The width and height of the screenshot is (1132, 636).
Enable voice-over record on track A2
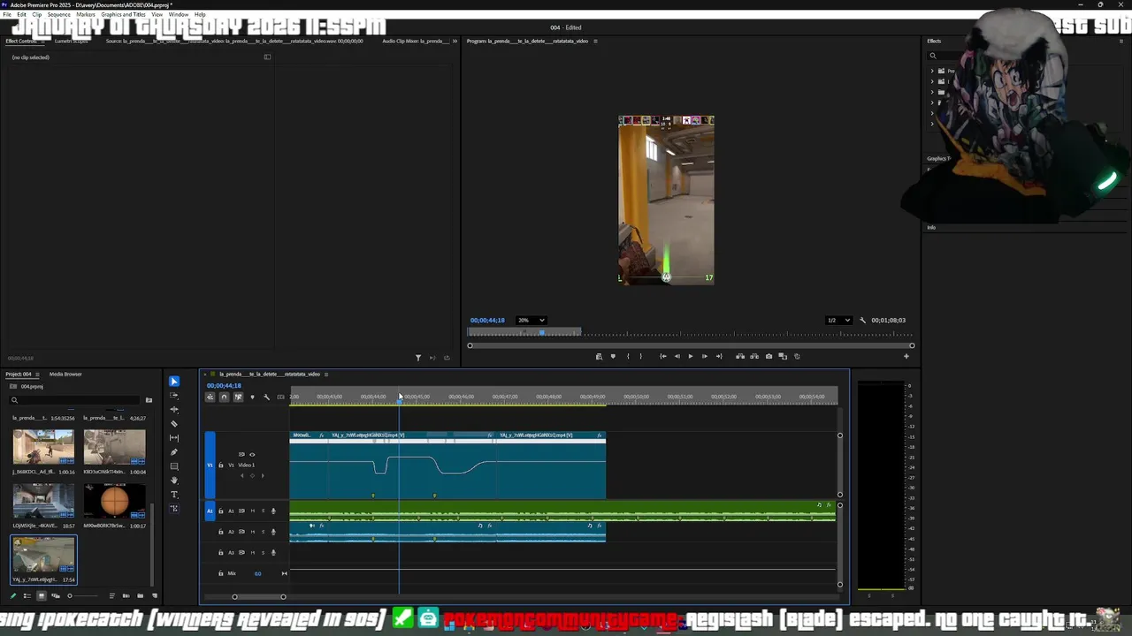click(x=273, y=532)
